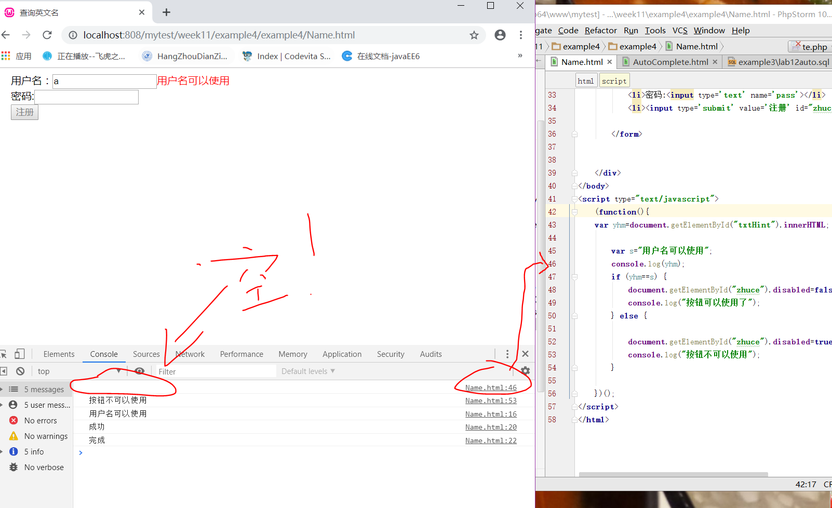Open the 应用 apps shortcut
The width and height of the screenshot is (832, 508).
coord(17,56)
